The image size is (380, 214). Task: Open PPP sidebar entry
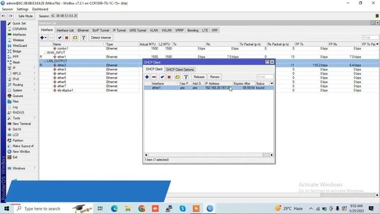point(15,57)
